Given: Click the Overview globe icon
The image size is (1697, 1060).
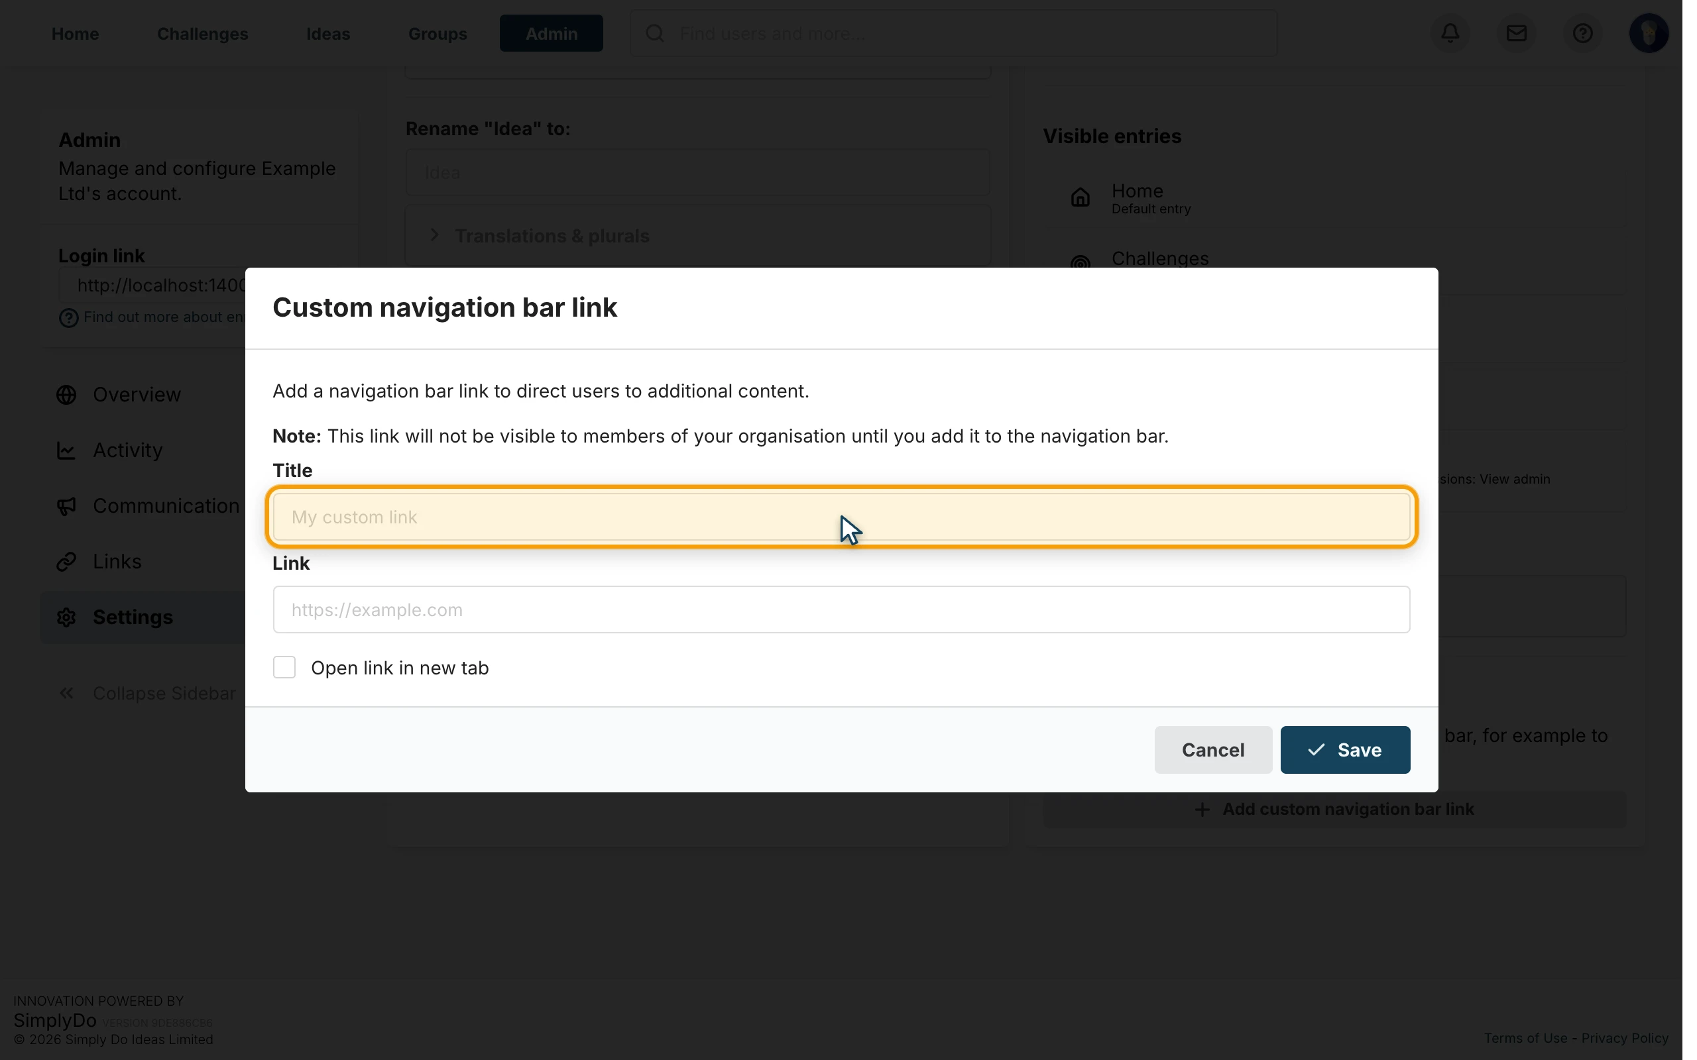Looking at the screenshot, I should [66, 395].
